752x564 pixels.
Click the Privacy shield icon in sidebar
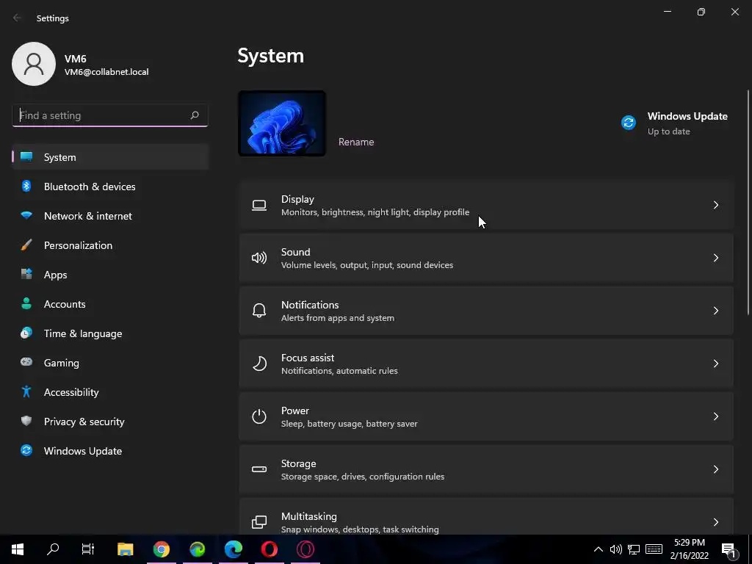26,421
